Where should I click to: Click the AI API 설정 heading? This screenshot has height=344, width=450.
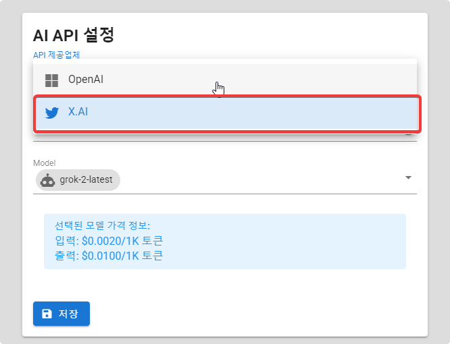(74, 36)
